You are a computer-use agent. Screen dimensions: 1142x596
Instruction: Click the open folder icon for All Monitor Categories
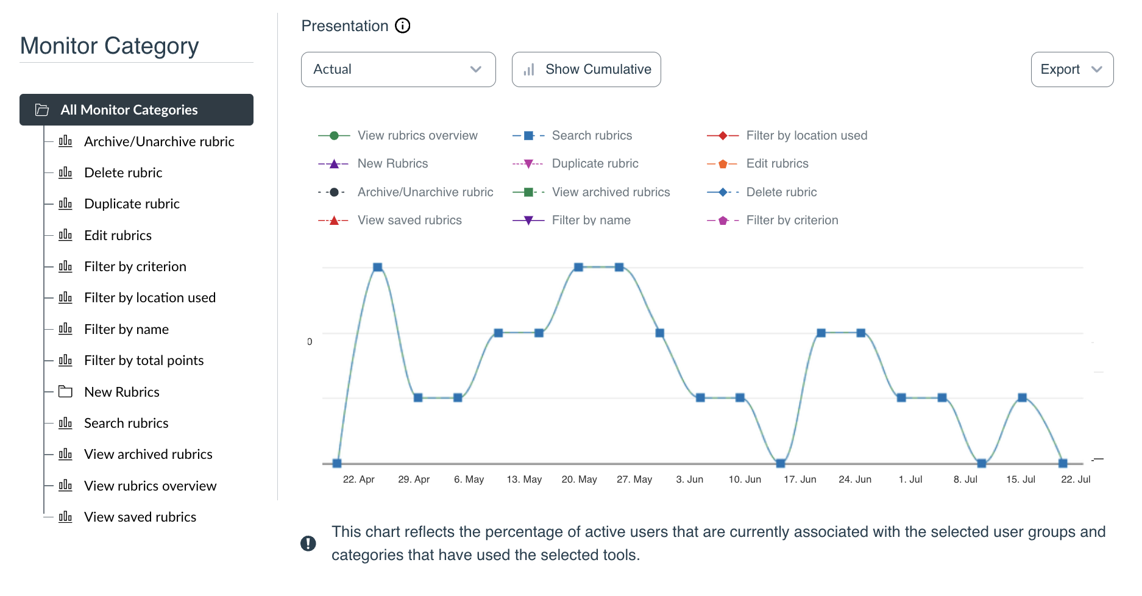42,110
